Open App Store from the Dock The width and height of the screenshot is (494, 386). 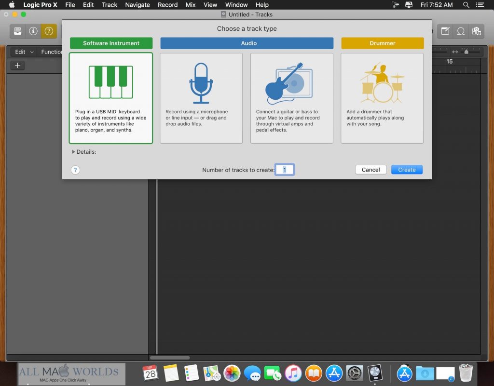pyautogui.click(x=334, y=373)
